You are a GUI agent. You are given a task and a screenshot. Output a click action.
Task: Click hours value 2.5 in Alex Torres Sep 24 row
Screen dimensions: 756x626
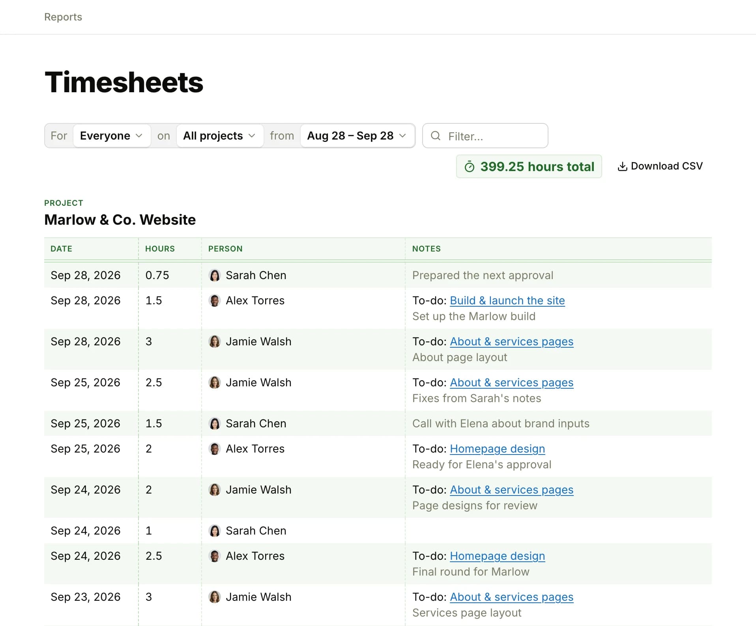pos(153,556)
